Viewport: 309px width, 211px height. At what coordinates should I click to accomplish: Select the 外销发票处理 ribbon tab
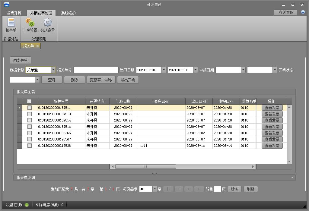tap(41, 13)
